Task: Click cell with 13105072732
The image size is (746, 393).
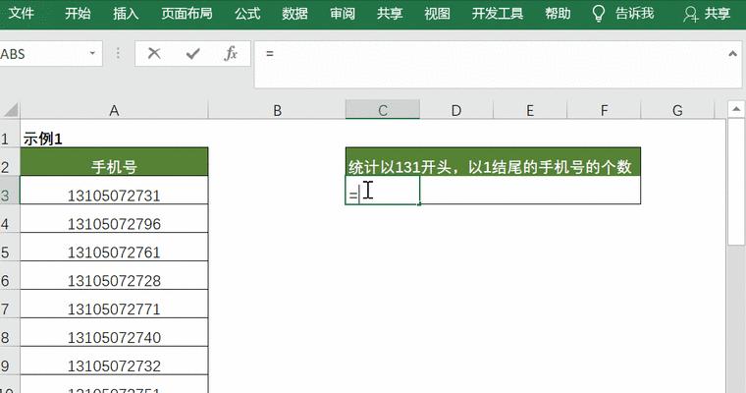Action: click(x=114, y=362)
